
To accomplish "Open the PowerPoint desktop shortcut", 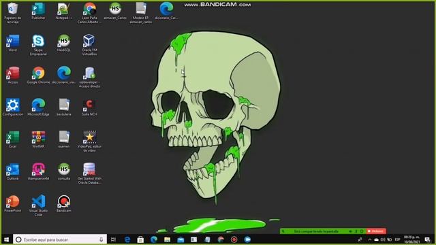I will click(x=12, y=204).
